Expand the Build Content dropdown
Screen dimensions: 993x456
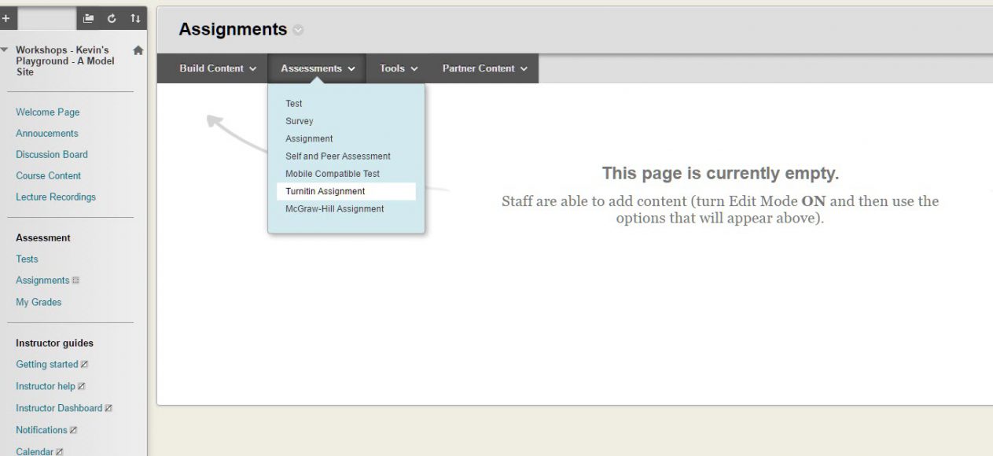pos(218,68)
